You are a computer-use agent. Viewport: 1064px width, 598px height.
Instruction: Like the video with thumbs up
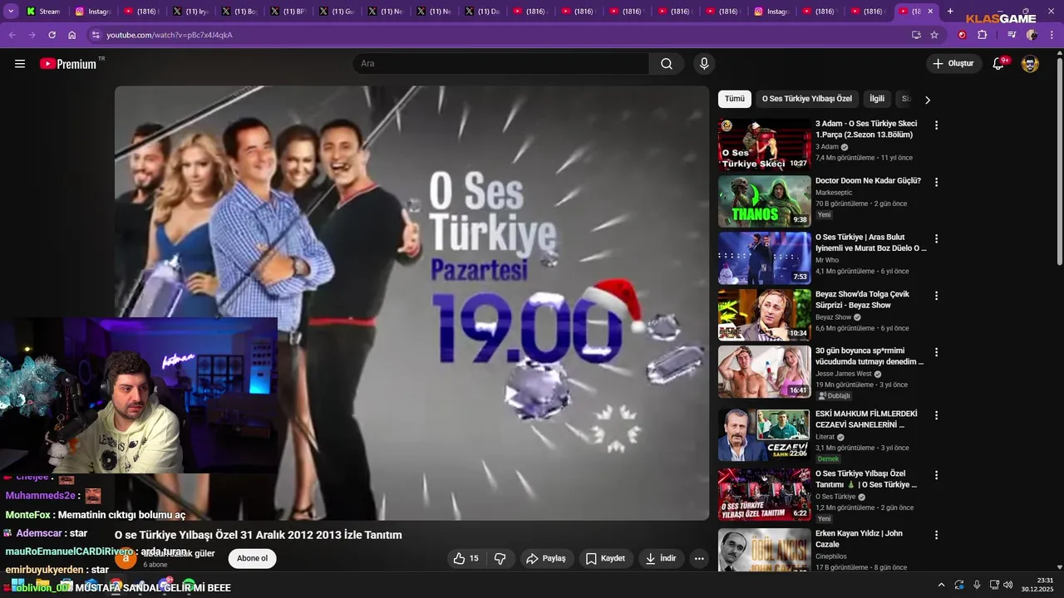tap(465, 558)
